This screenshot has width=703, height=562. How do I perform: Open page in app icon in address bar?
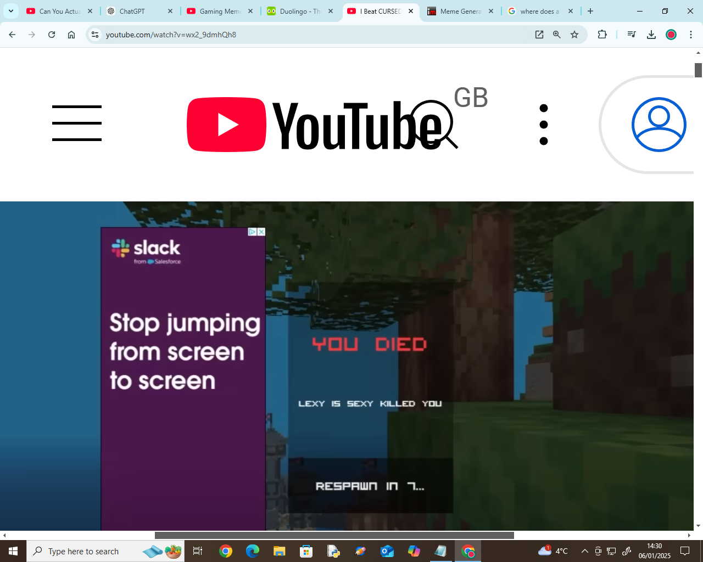tap(539, 35)
